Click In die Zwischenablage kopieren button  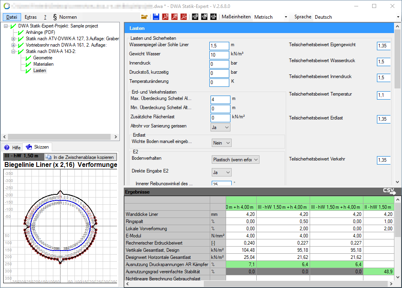(80, 157)
